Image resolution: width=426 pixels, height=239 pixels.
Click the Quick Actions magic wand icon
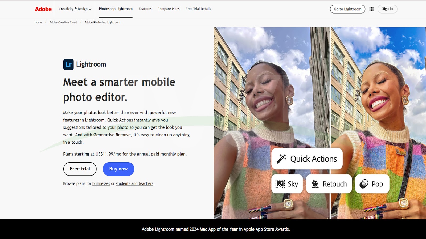pyautogui.click(x=281, y=159)
